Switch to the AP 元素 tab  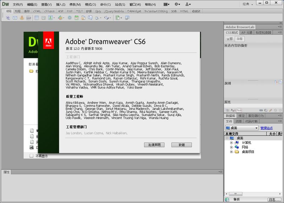tap(247, 33)
